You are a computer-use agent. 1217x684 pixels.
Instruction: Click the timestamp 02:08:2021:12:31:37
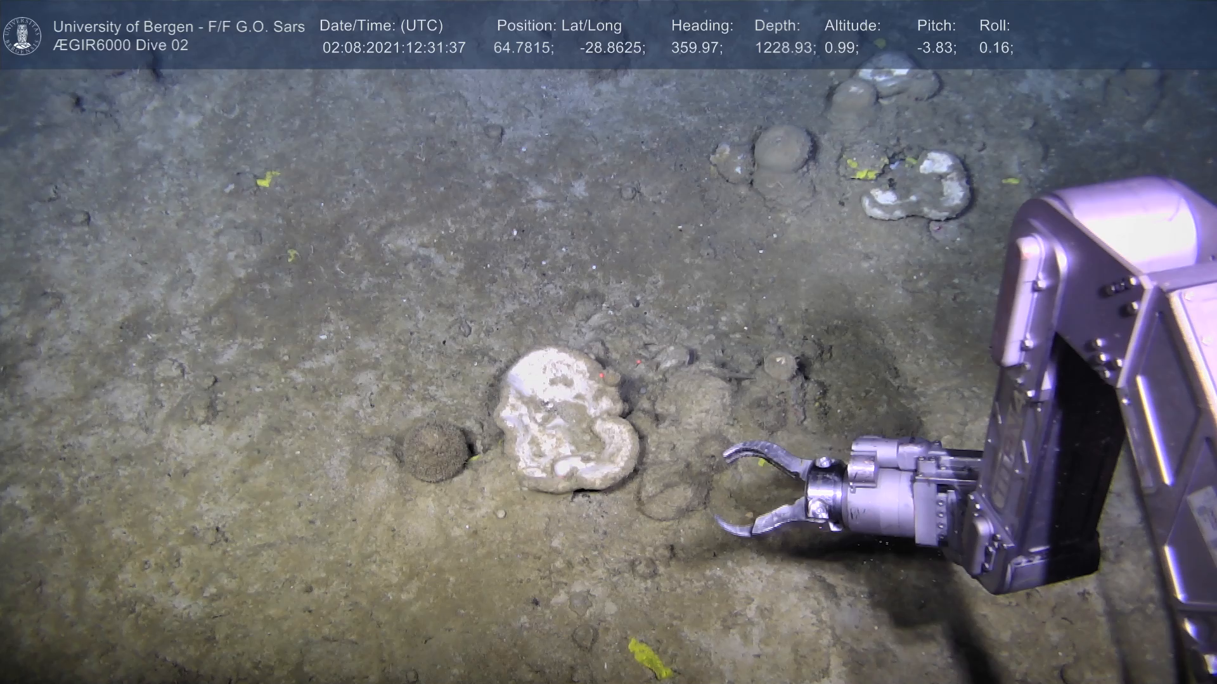tap(394, 48)
